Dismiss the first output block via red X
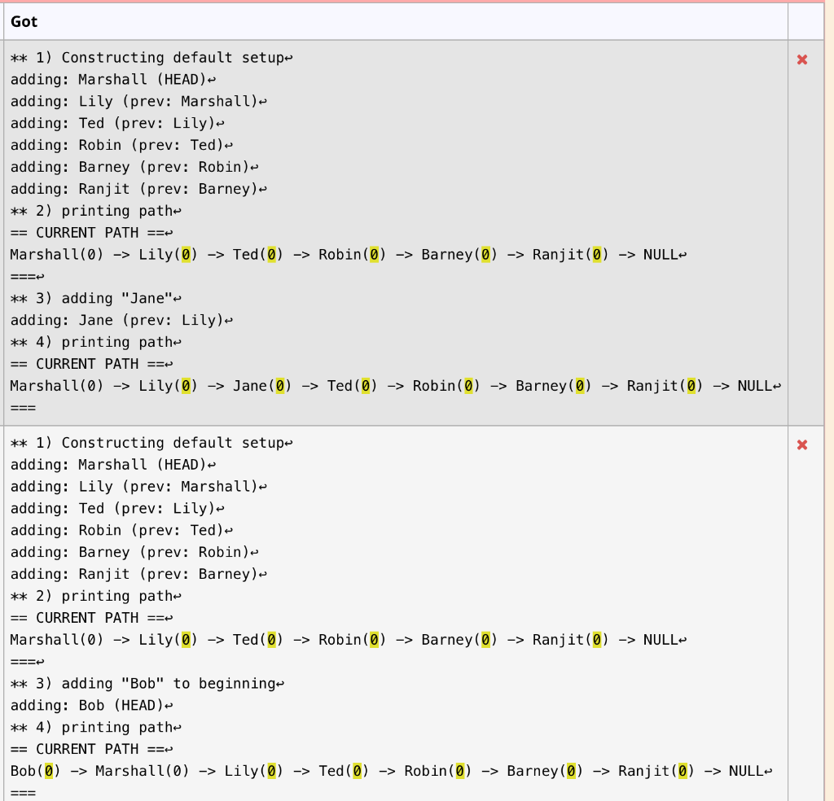The height and width of the screenshot is (801, 834). (802, 59)
